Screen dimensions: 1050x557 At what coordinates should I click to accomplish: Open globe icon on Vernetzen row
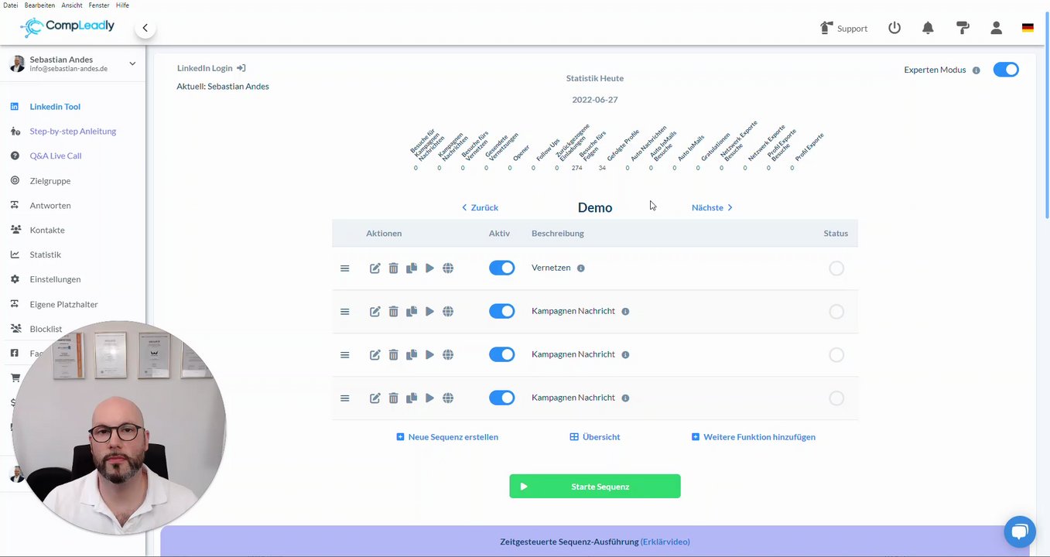448,268
